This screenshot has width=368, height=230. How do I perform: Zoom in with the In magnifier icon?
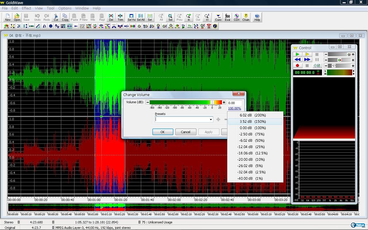pos(189,17)
